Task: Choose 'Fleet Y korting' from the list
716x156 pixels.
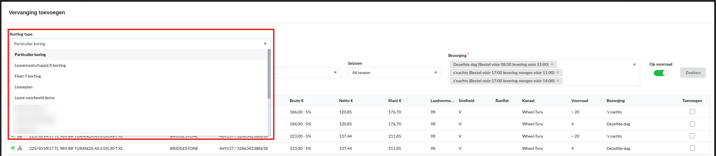Action: coord(28,76)
